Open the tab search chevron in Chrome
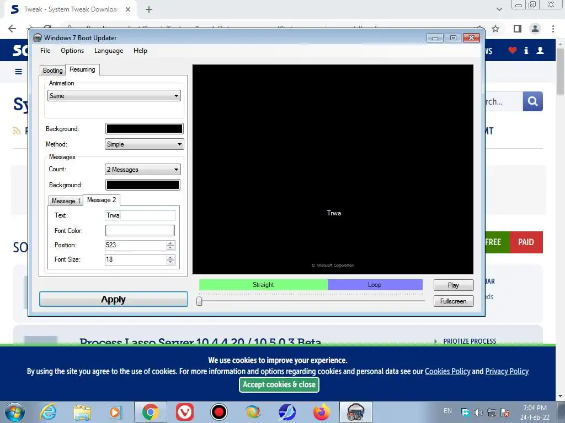 click(499, 9)
